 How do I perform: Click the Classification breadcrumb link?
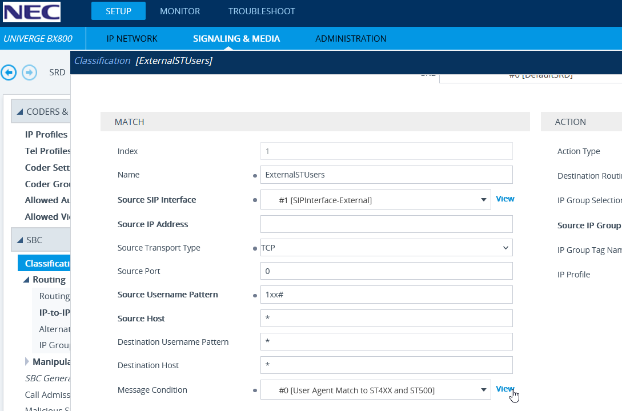point(102,61)
